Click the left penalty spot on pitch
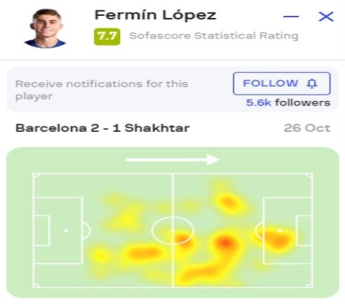This screenshot has height=304, width=345. 66,230
